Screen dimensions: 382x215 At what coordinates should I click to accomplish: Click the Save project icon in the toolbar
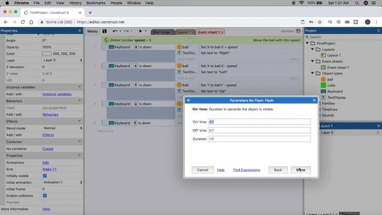coord(104,31)
